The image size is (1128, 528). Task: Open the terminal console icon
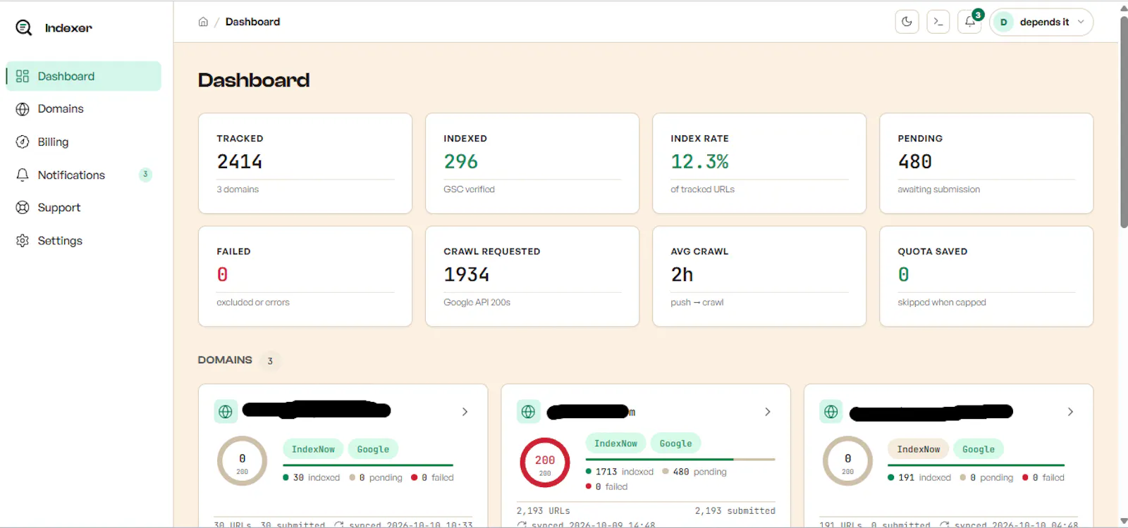[x=938, y=22]
